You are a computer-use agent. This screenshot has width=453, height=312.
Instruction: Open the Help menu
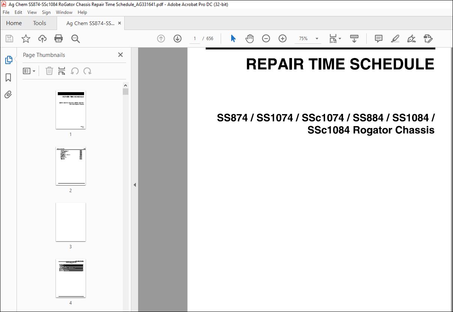[82, 12]
